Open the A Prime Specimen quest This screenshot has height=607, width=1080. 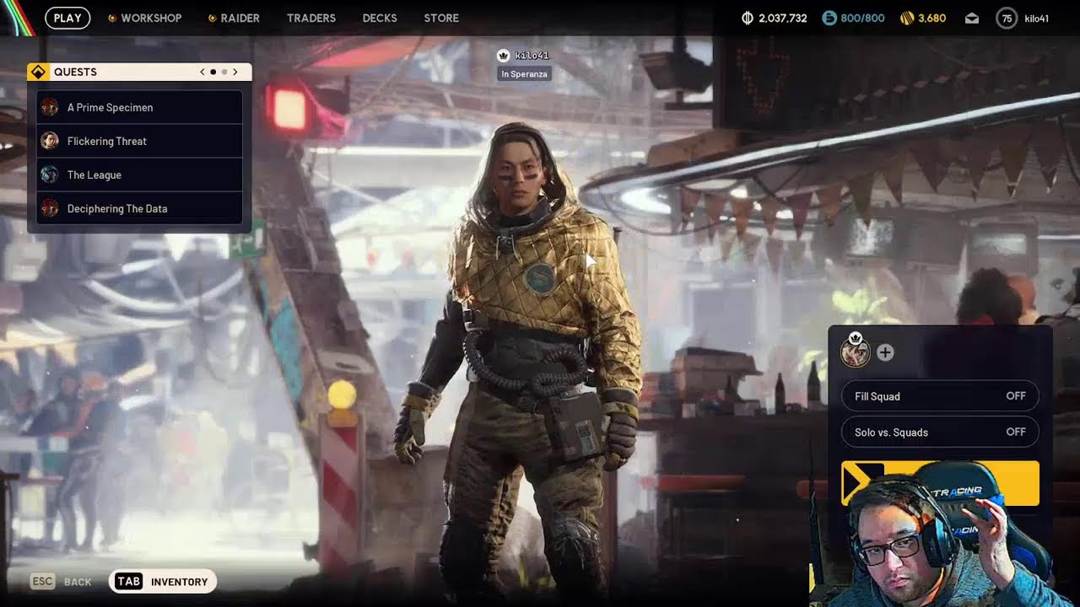click(x=139, y=107)
